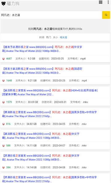Click the file size 9.21 GB
Screen dimensions: 111x183
pyautogui.click(x=32, y=80)
